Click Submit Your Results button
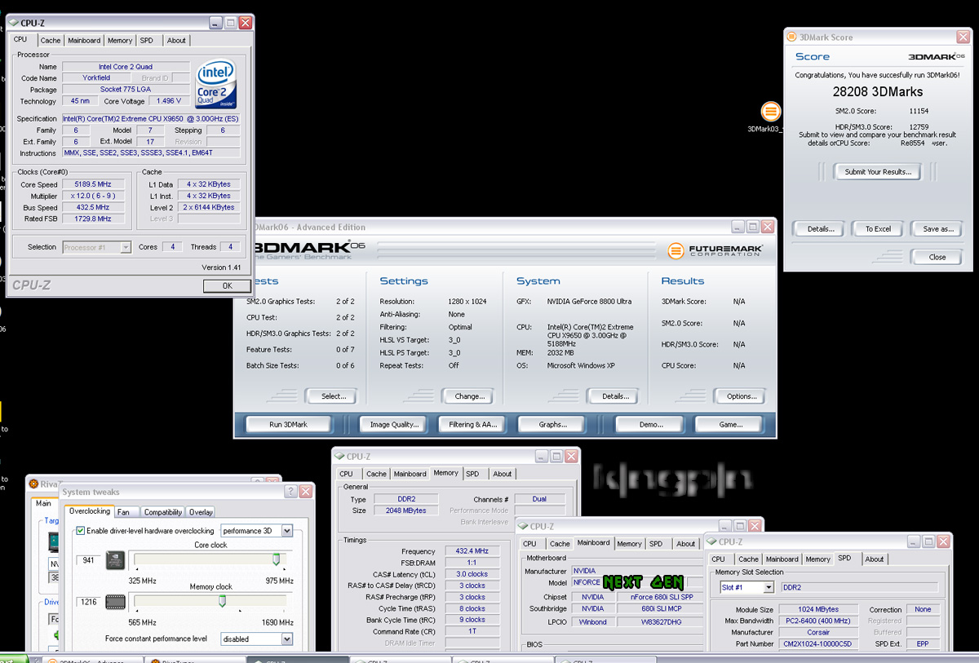 pos(877,172)
